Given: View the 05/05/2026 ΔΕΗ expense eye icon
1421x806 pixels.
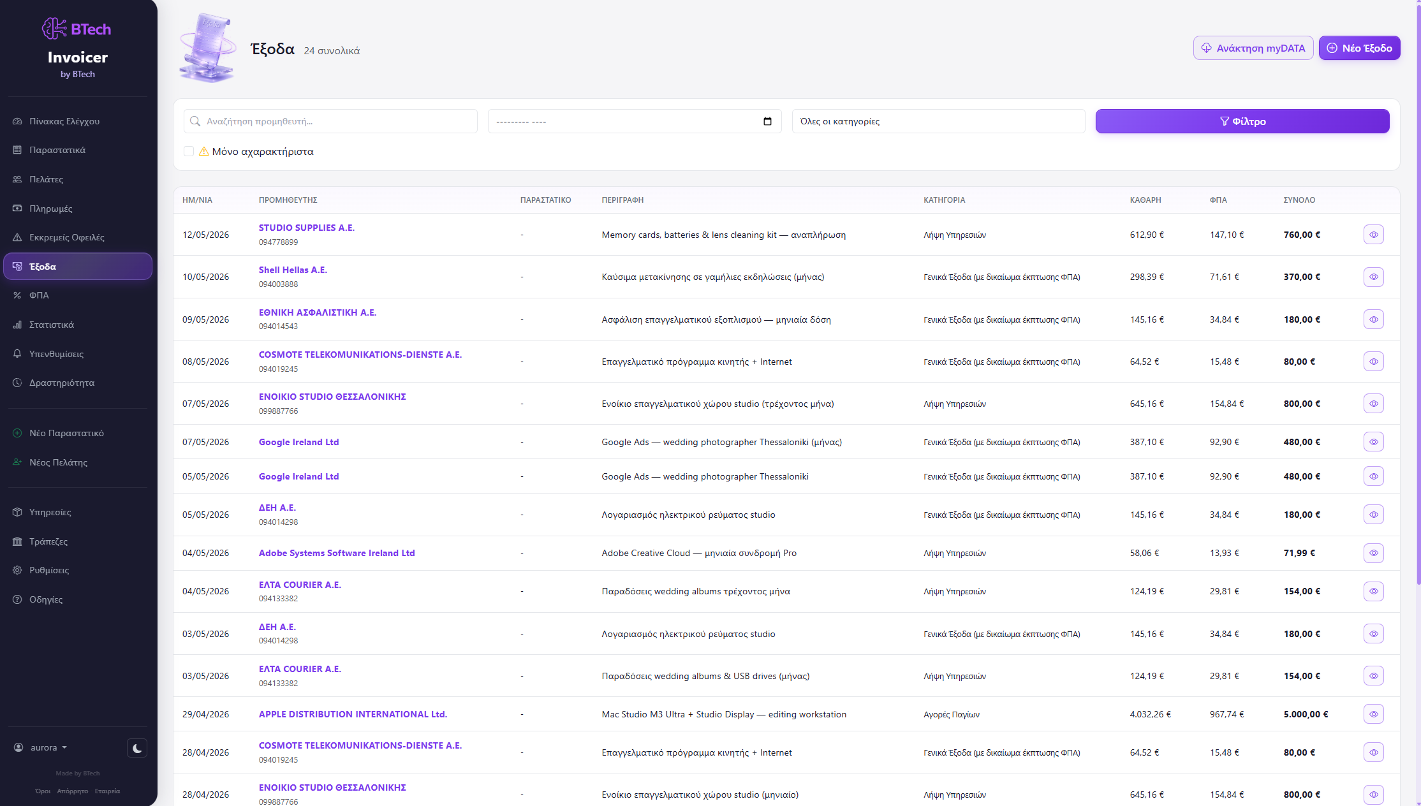Looking at the screenshot, I should pyautogui.click(x=1374, y=515).
